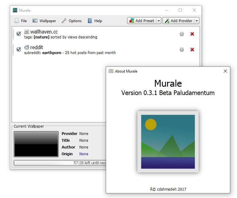
Task: Click the current wallpaper preview thumbnail
Action: click(x=36, y=144)
